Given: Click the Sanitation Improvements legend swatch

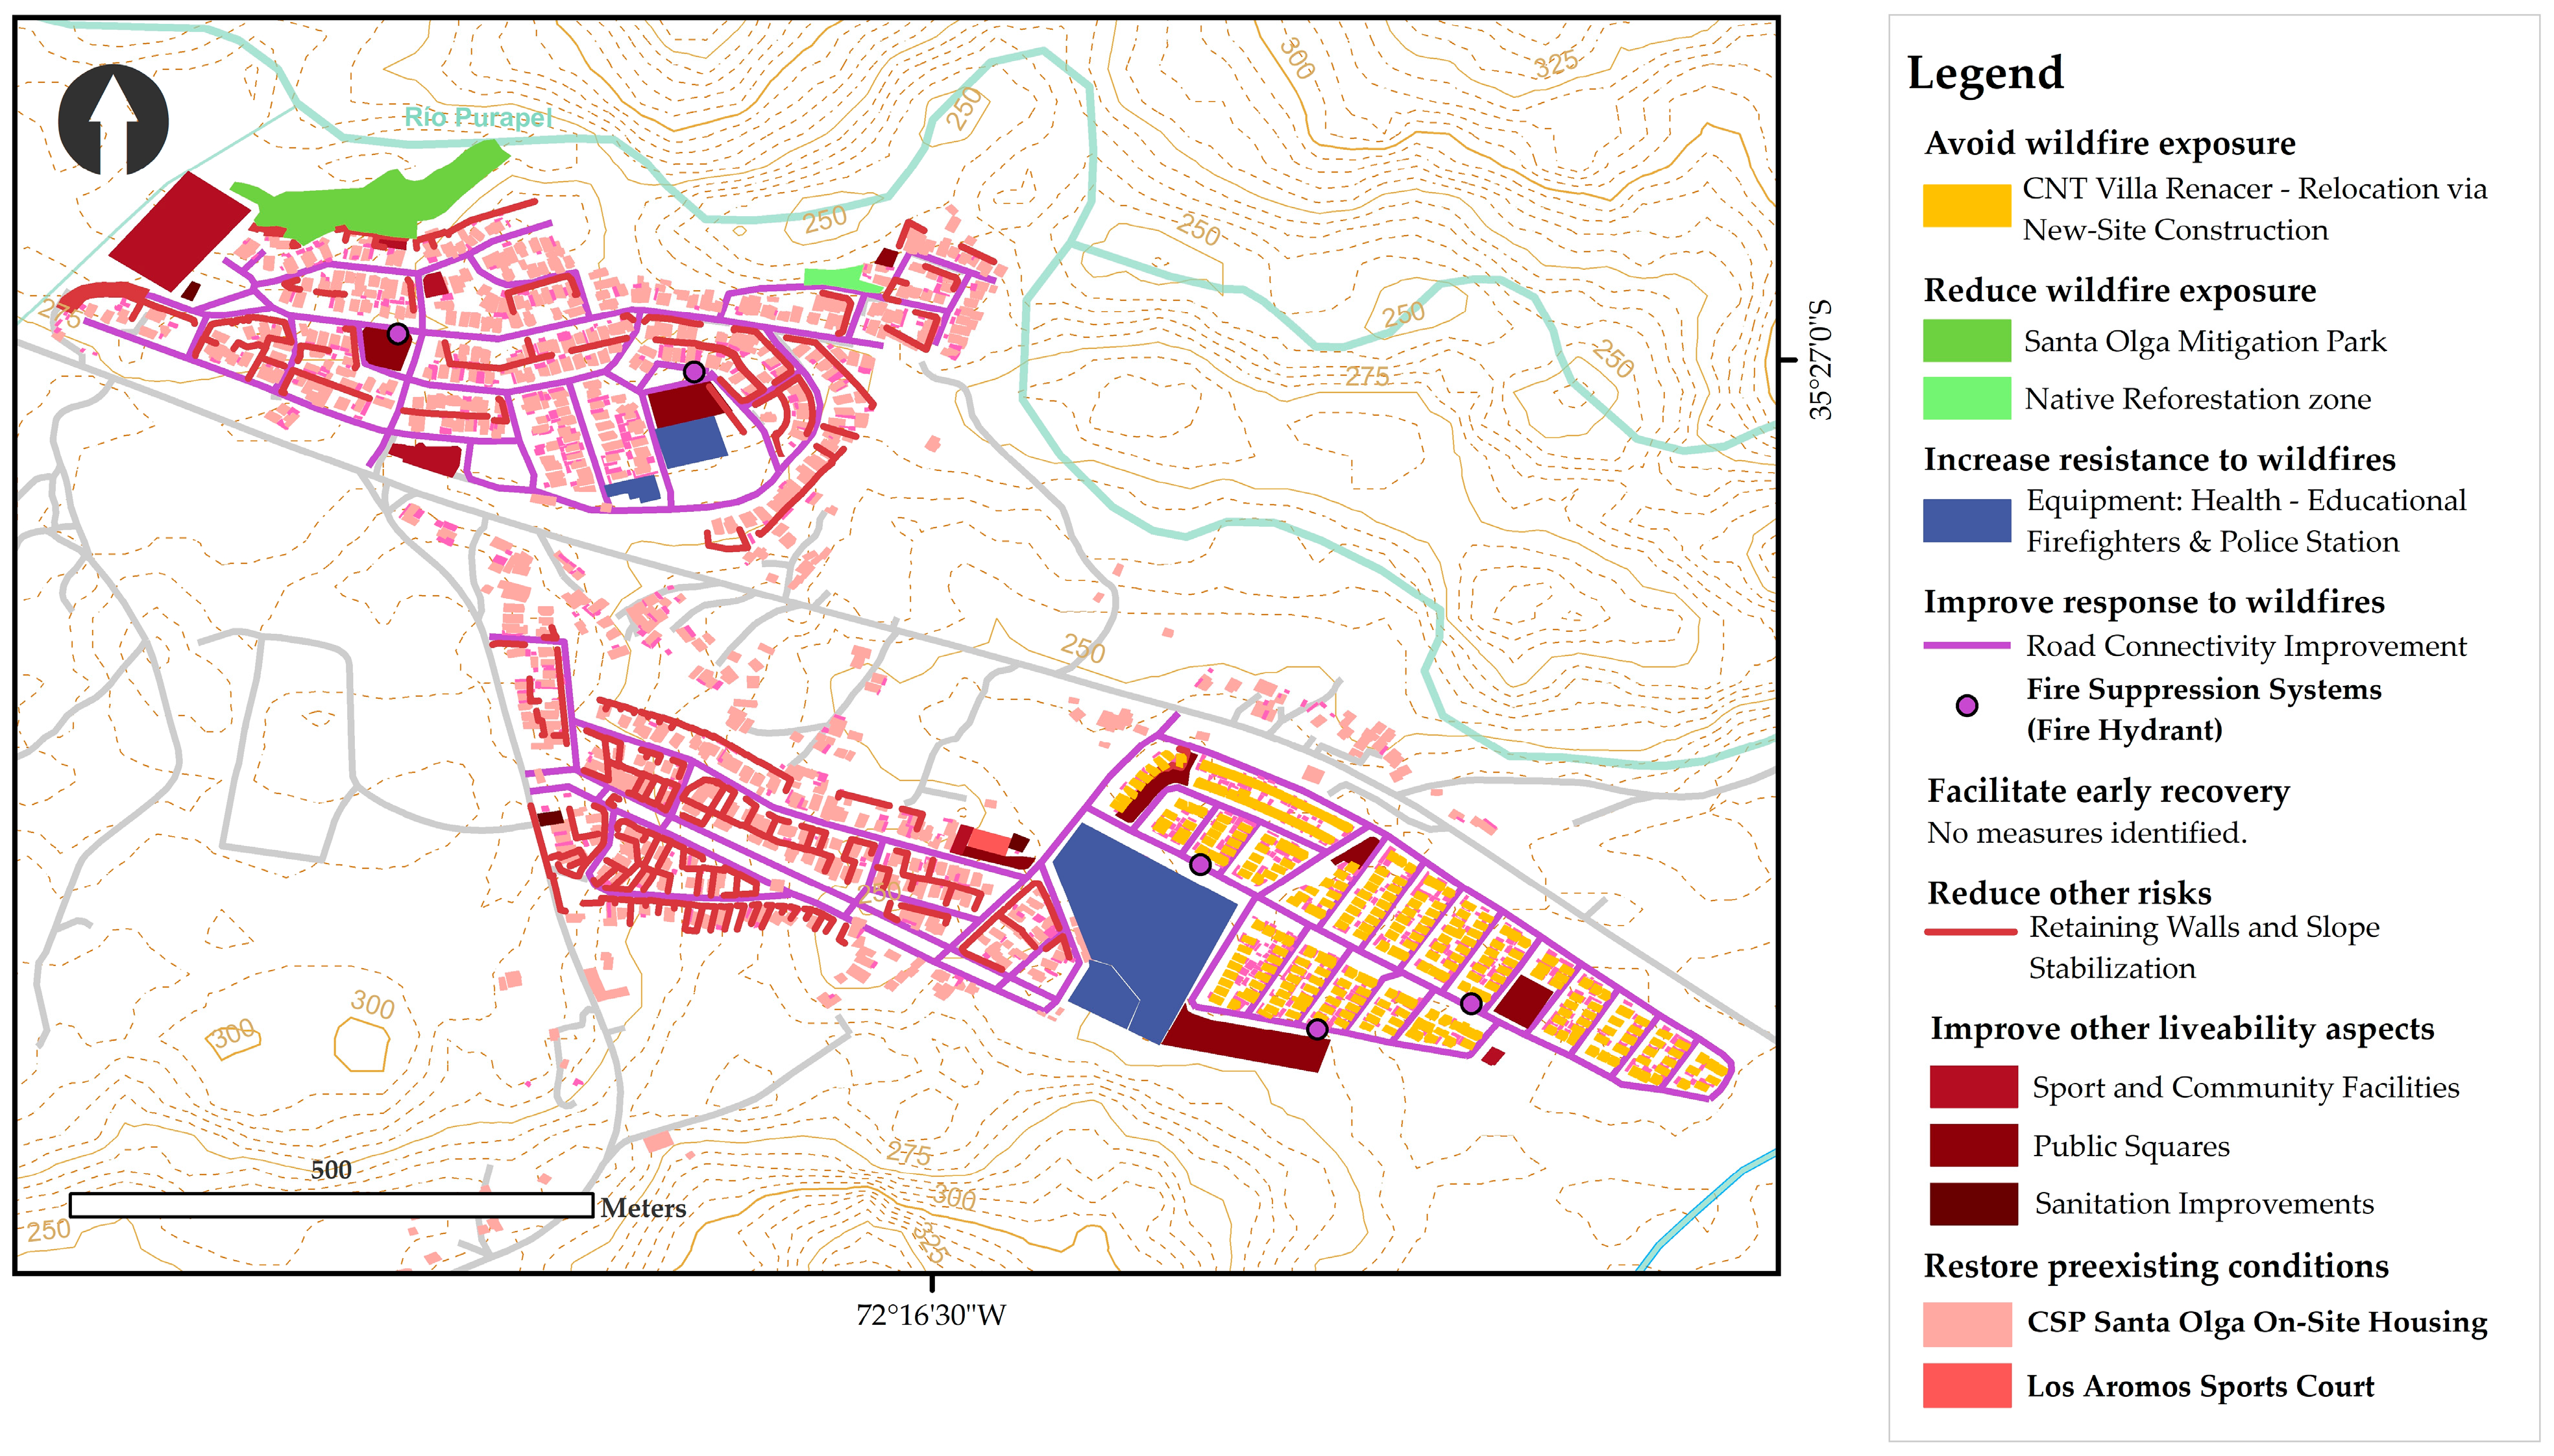Looking at the screenshot, I should [1973, 1204].
